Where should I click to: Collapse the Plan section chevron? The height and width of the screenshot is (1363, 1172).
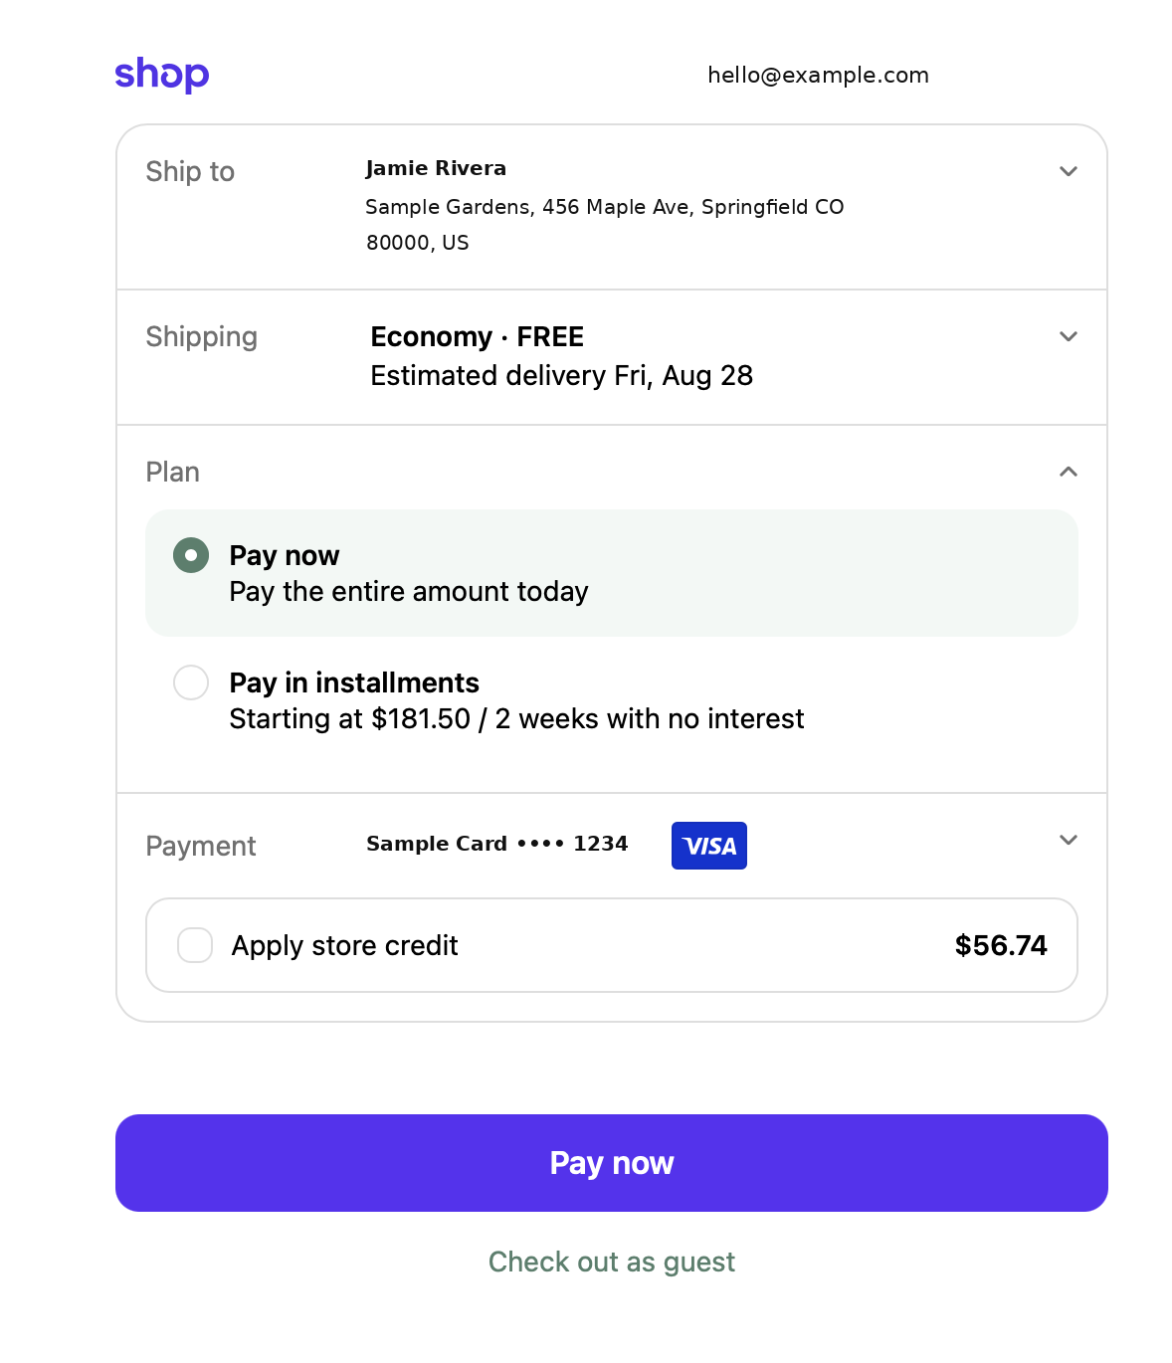(x=1069, y=472)
